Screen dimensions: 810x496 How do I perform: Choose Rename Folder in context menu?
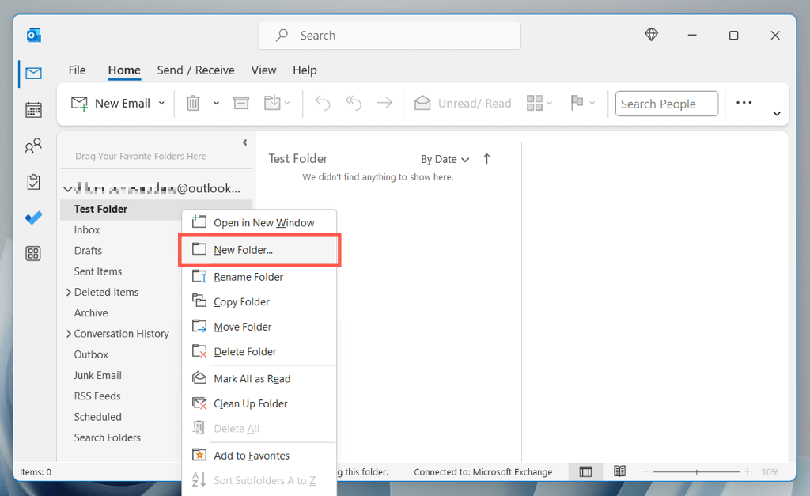pyautogui.click(x=248, y=277)
